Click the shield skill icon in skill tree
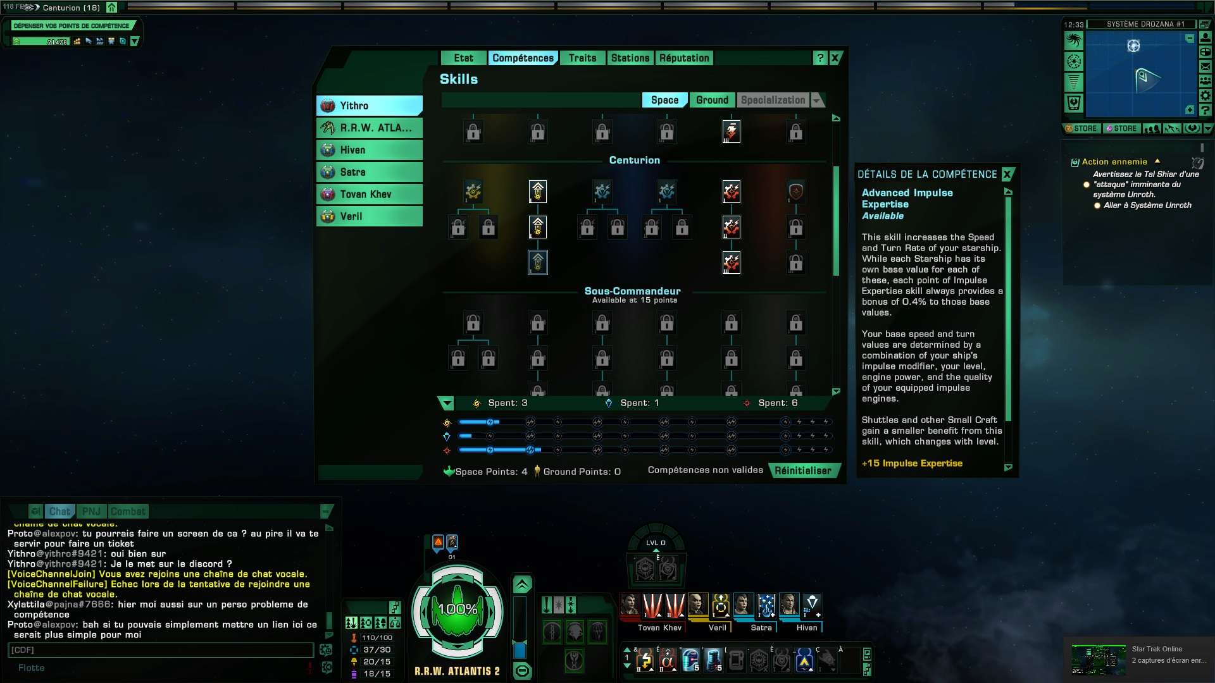This screenshot has width=1215, height=683. coord(794,191)
